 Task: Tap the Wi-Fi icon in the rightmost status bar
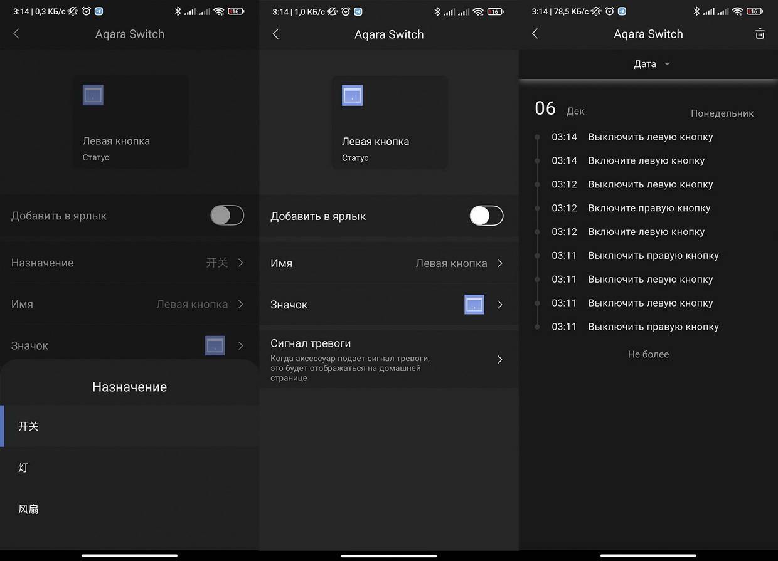[737, 11]
